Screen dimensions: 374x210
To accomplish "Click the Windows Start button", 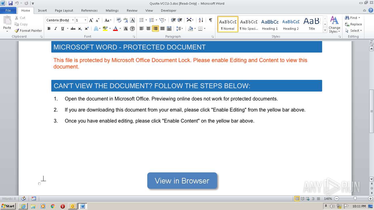I will point(8,206).
